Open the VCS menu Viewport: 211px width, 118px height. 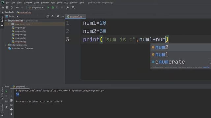coord(66,3)
